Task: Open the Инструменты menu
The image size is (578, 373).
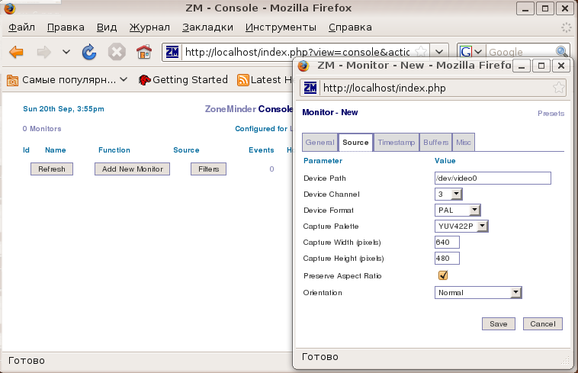Action: 281,27
